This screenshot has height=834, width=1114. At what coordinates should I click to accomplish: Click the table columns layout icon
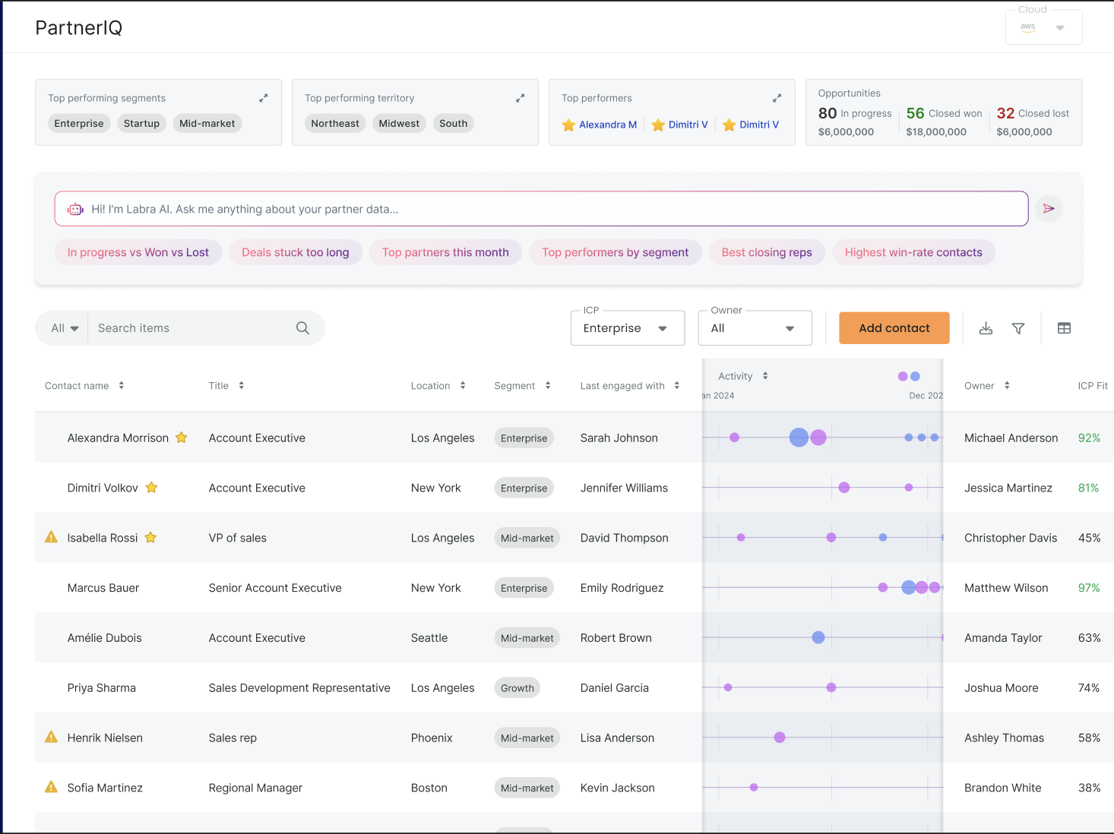point(1064,328)
